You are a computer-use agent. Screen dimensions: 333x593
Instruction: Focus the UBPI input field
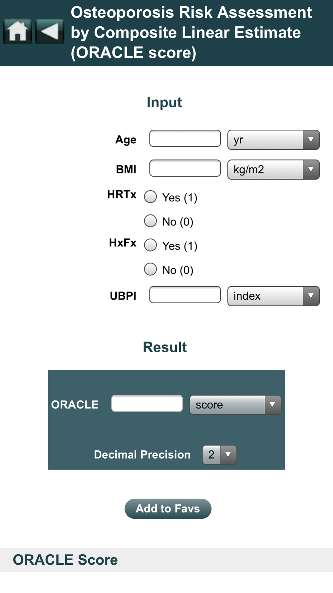click(x=185, y=294)
